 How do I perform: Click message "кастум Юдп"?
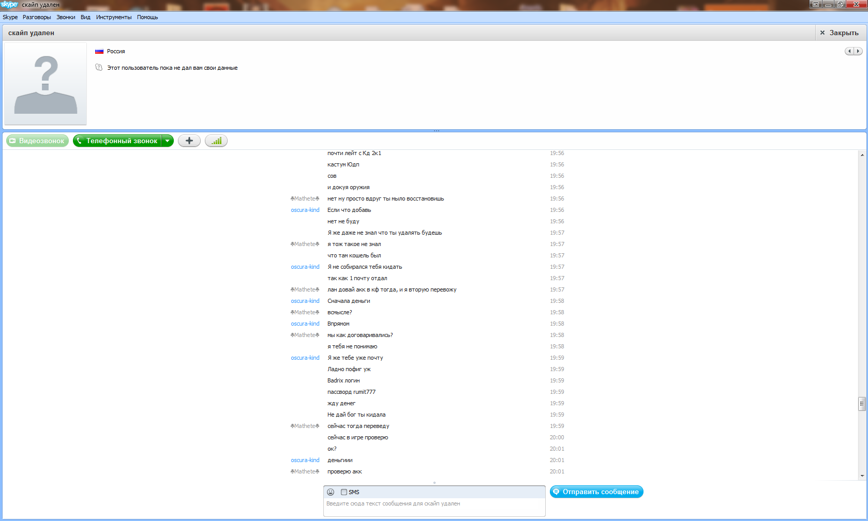point(343,164)
